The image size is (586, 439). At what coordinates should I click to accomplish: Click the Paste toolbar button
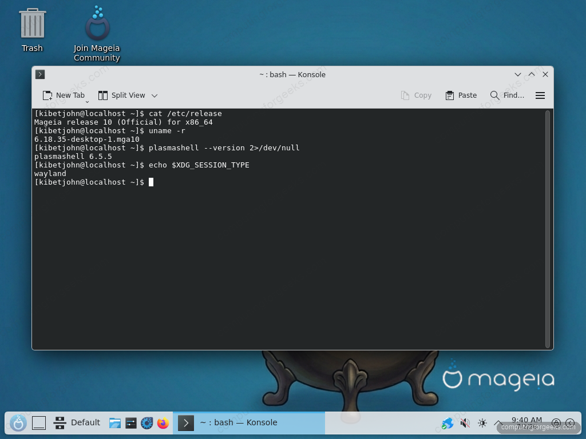click(x=461, y=95)
